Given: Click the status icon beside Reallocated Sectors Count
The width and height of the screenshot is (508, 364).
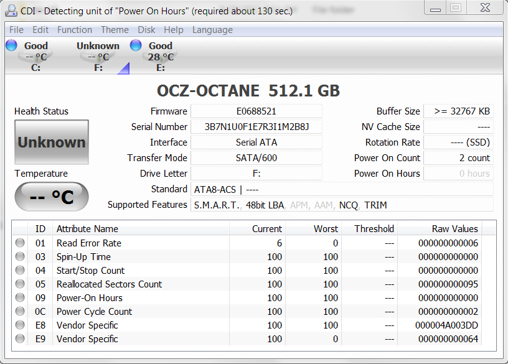Looking at the screenshot, I should [x=21, y=284].
